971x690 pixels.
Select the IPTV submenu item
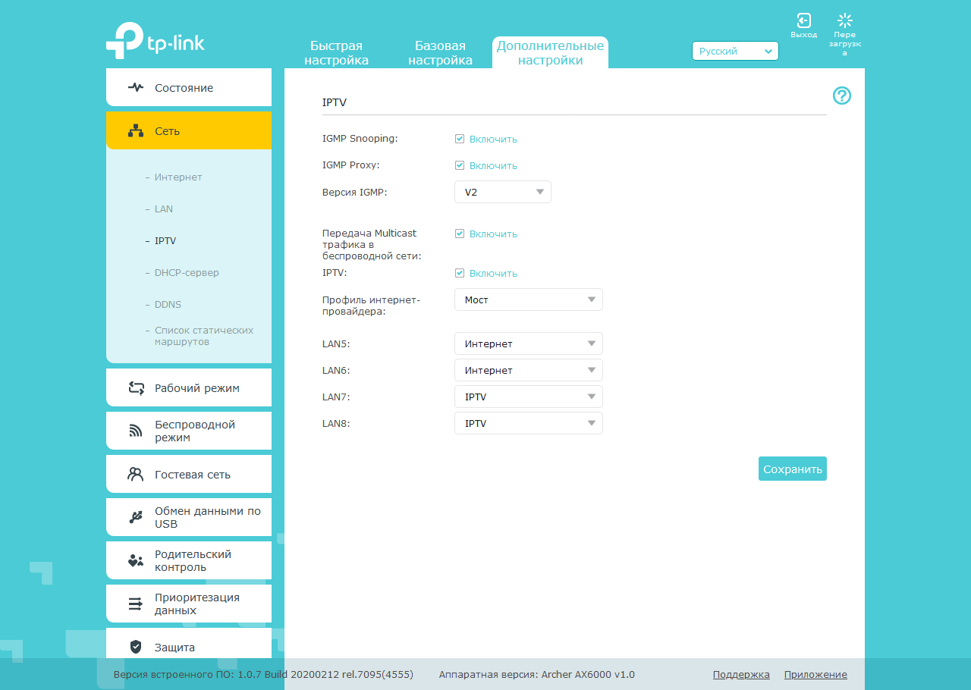[165, 240]
